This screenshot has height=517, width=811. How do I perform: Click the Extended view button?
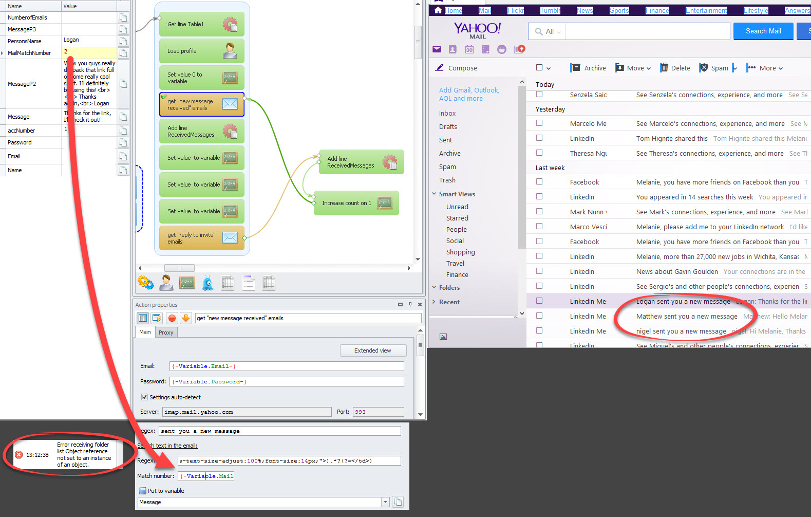tap(373, 350)
